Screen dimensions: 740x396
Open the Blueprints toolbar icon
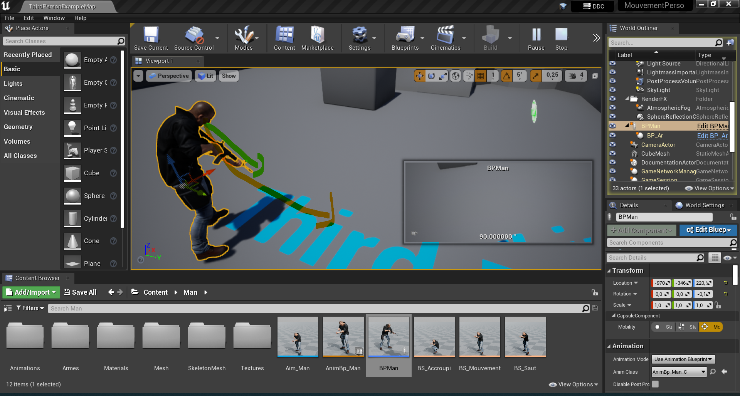[x=405, y=38]
